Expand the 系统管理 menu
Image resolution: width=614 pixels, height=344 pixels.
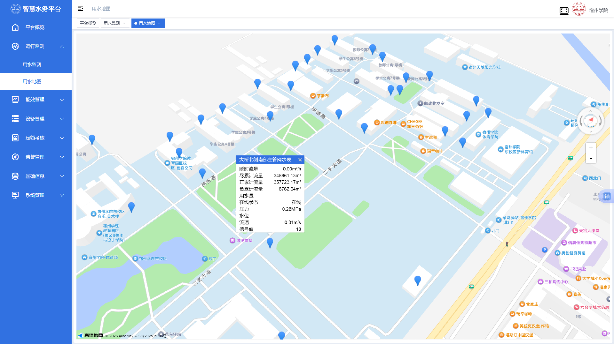[62, 195]
